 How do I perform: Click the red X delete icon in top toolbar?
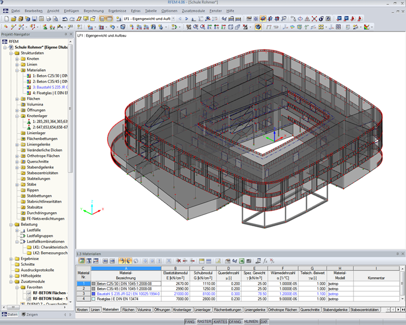point(314,19)
